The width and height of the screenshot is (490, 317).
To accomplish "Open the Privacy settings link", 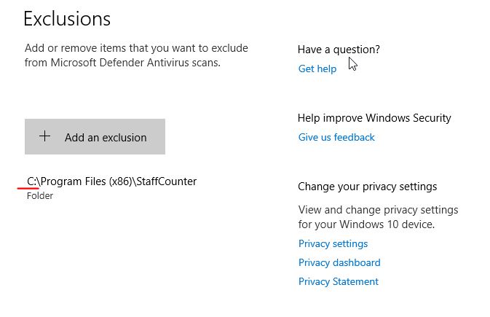I will [x=333, y=244].
